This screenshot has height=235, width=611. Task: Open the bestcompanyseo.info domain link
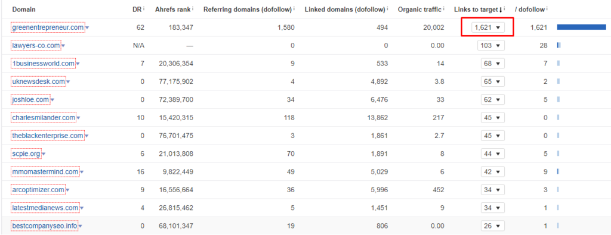coord(44,225)
